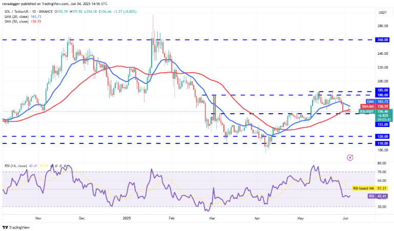Click the first null value symbol beside RSI values
This screenshot has height=231, width=394.
pos(52,166)
